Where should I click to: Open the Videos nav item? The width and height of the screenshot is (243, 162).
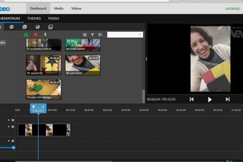[76, 8]
